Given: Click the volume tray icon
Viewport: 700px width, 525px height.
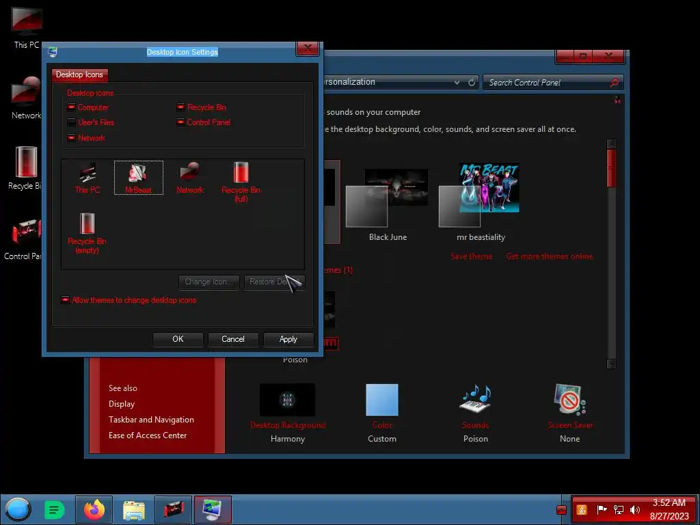Looking at the screenshot, I should tap(634, 510).
